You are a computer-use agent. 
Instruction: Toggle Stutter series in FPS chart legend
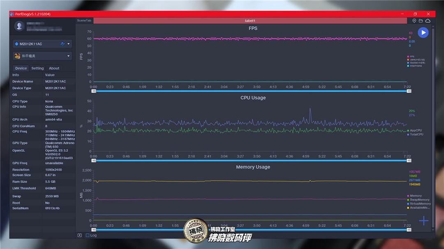tap(416, 63)
